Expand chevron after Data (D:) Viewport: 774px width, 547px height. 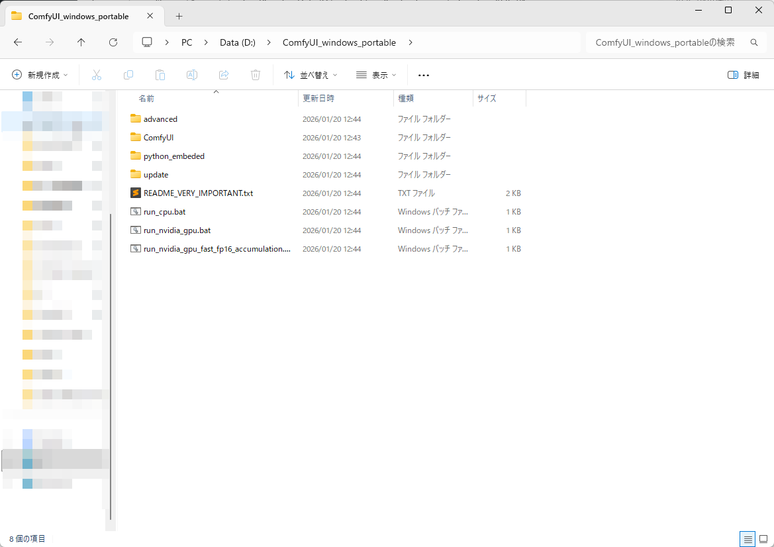pyautogui.click(x=269, y=42)
